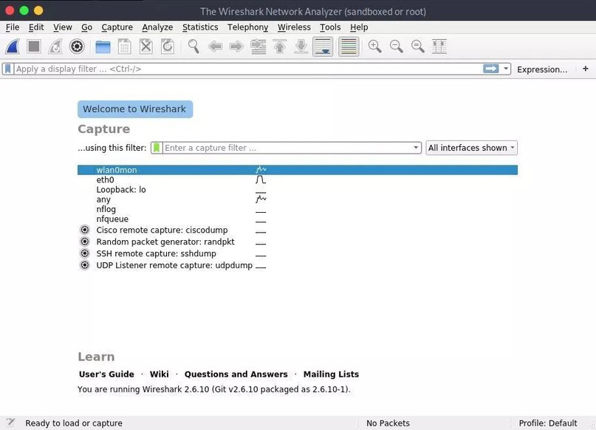Viewport: 596px width, 430px height.
Task: Select Cisco remote capture: ciscodump row
Action: pos(298,230)
